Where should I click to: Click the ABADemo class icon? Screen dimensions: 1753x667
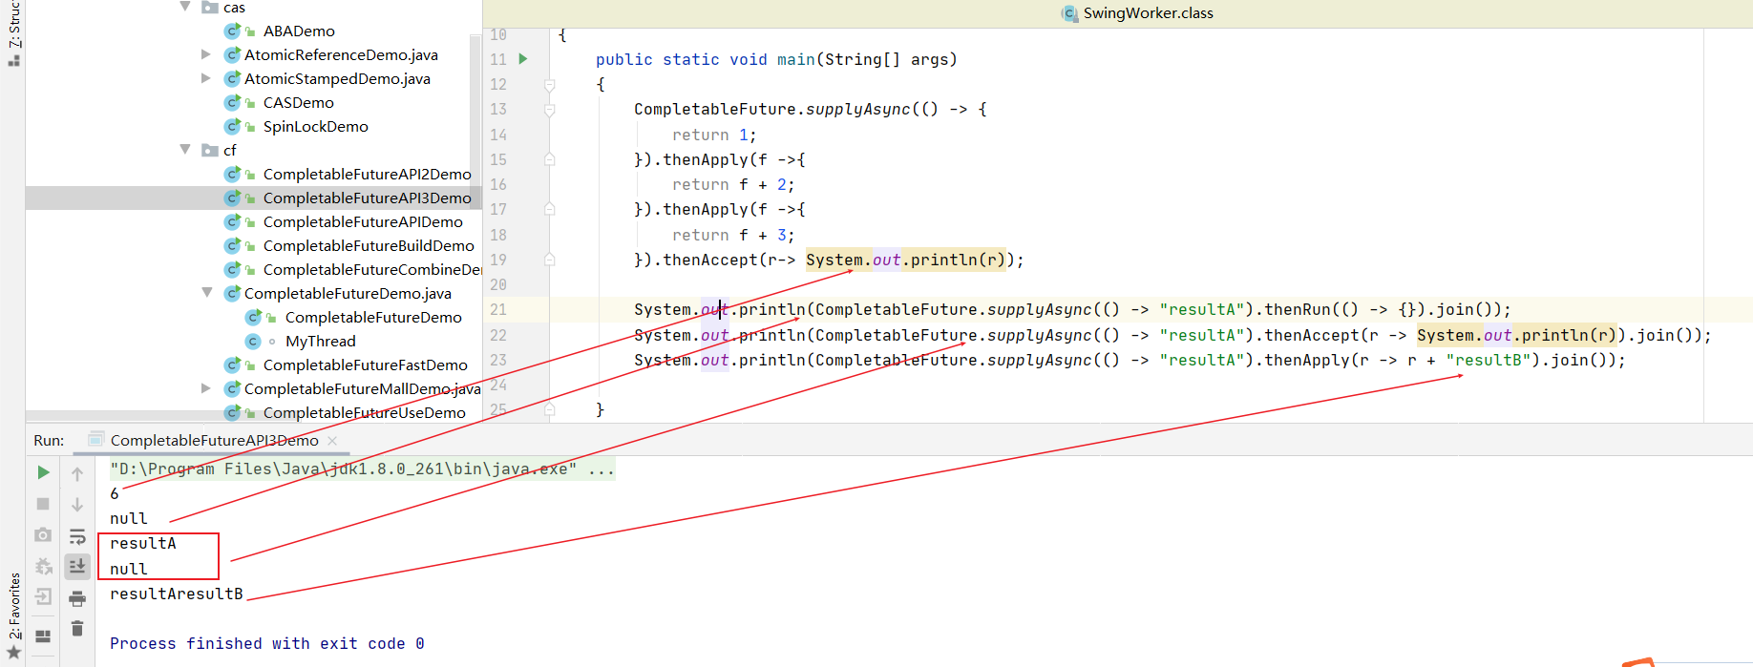232,31
